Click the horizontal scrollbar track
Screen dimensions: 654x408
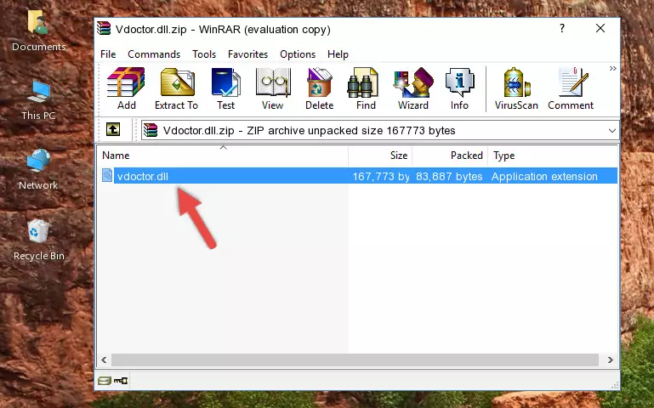(x=355, y=360)
